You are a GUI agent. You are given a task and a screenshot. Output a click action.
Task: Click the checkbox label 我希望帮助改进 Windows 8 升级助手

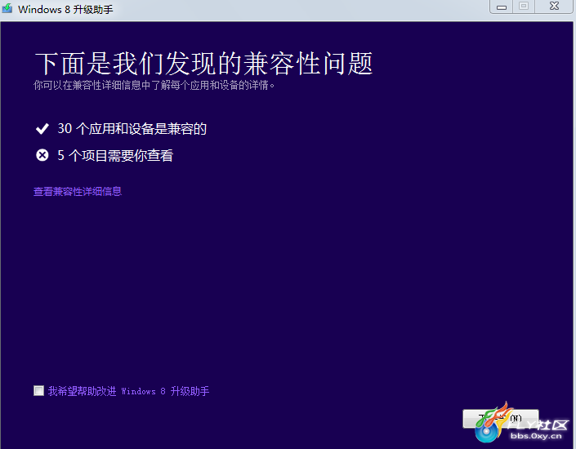pos(128,391)
